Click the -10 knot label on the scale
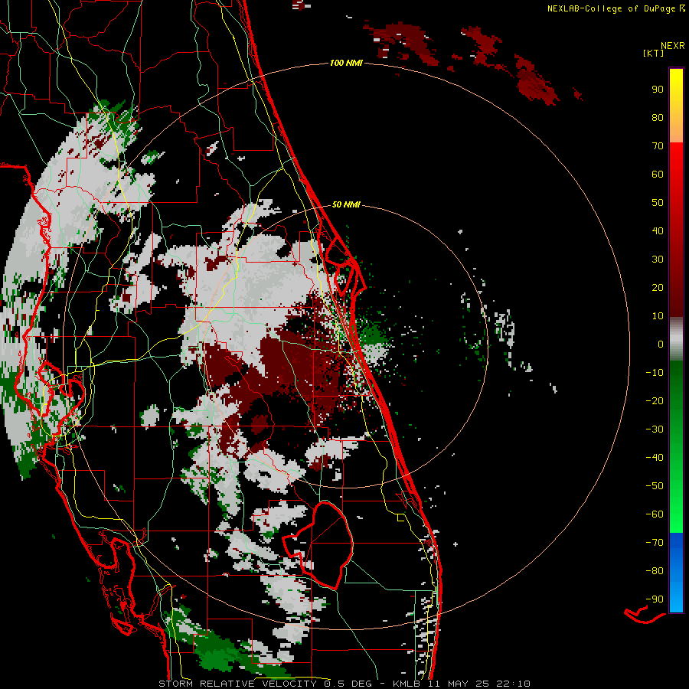Image resolution: width=689 pixels, height=689 pixels. [x=655, y=373]
